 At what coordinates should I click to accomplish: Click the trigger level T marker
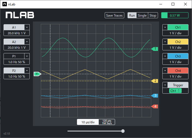tap(37, 74)
